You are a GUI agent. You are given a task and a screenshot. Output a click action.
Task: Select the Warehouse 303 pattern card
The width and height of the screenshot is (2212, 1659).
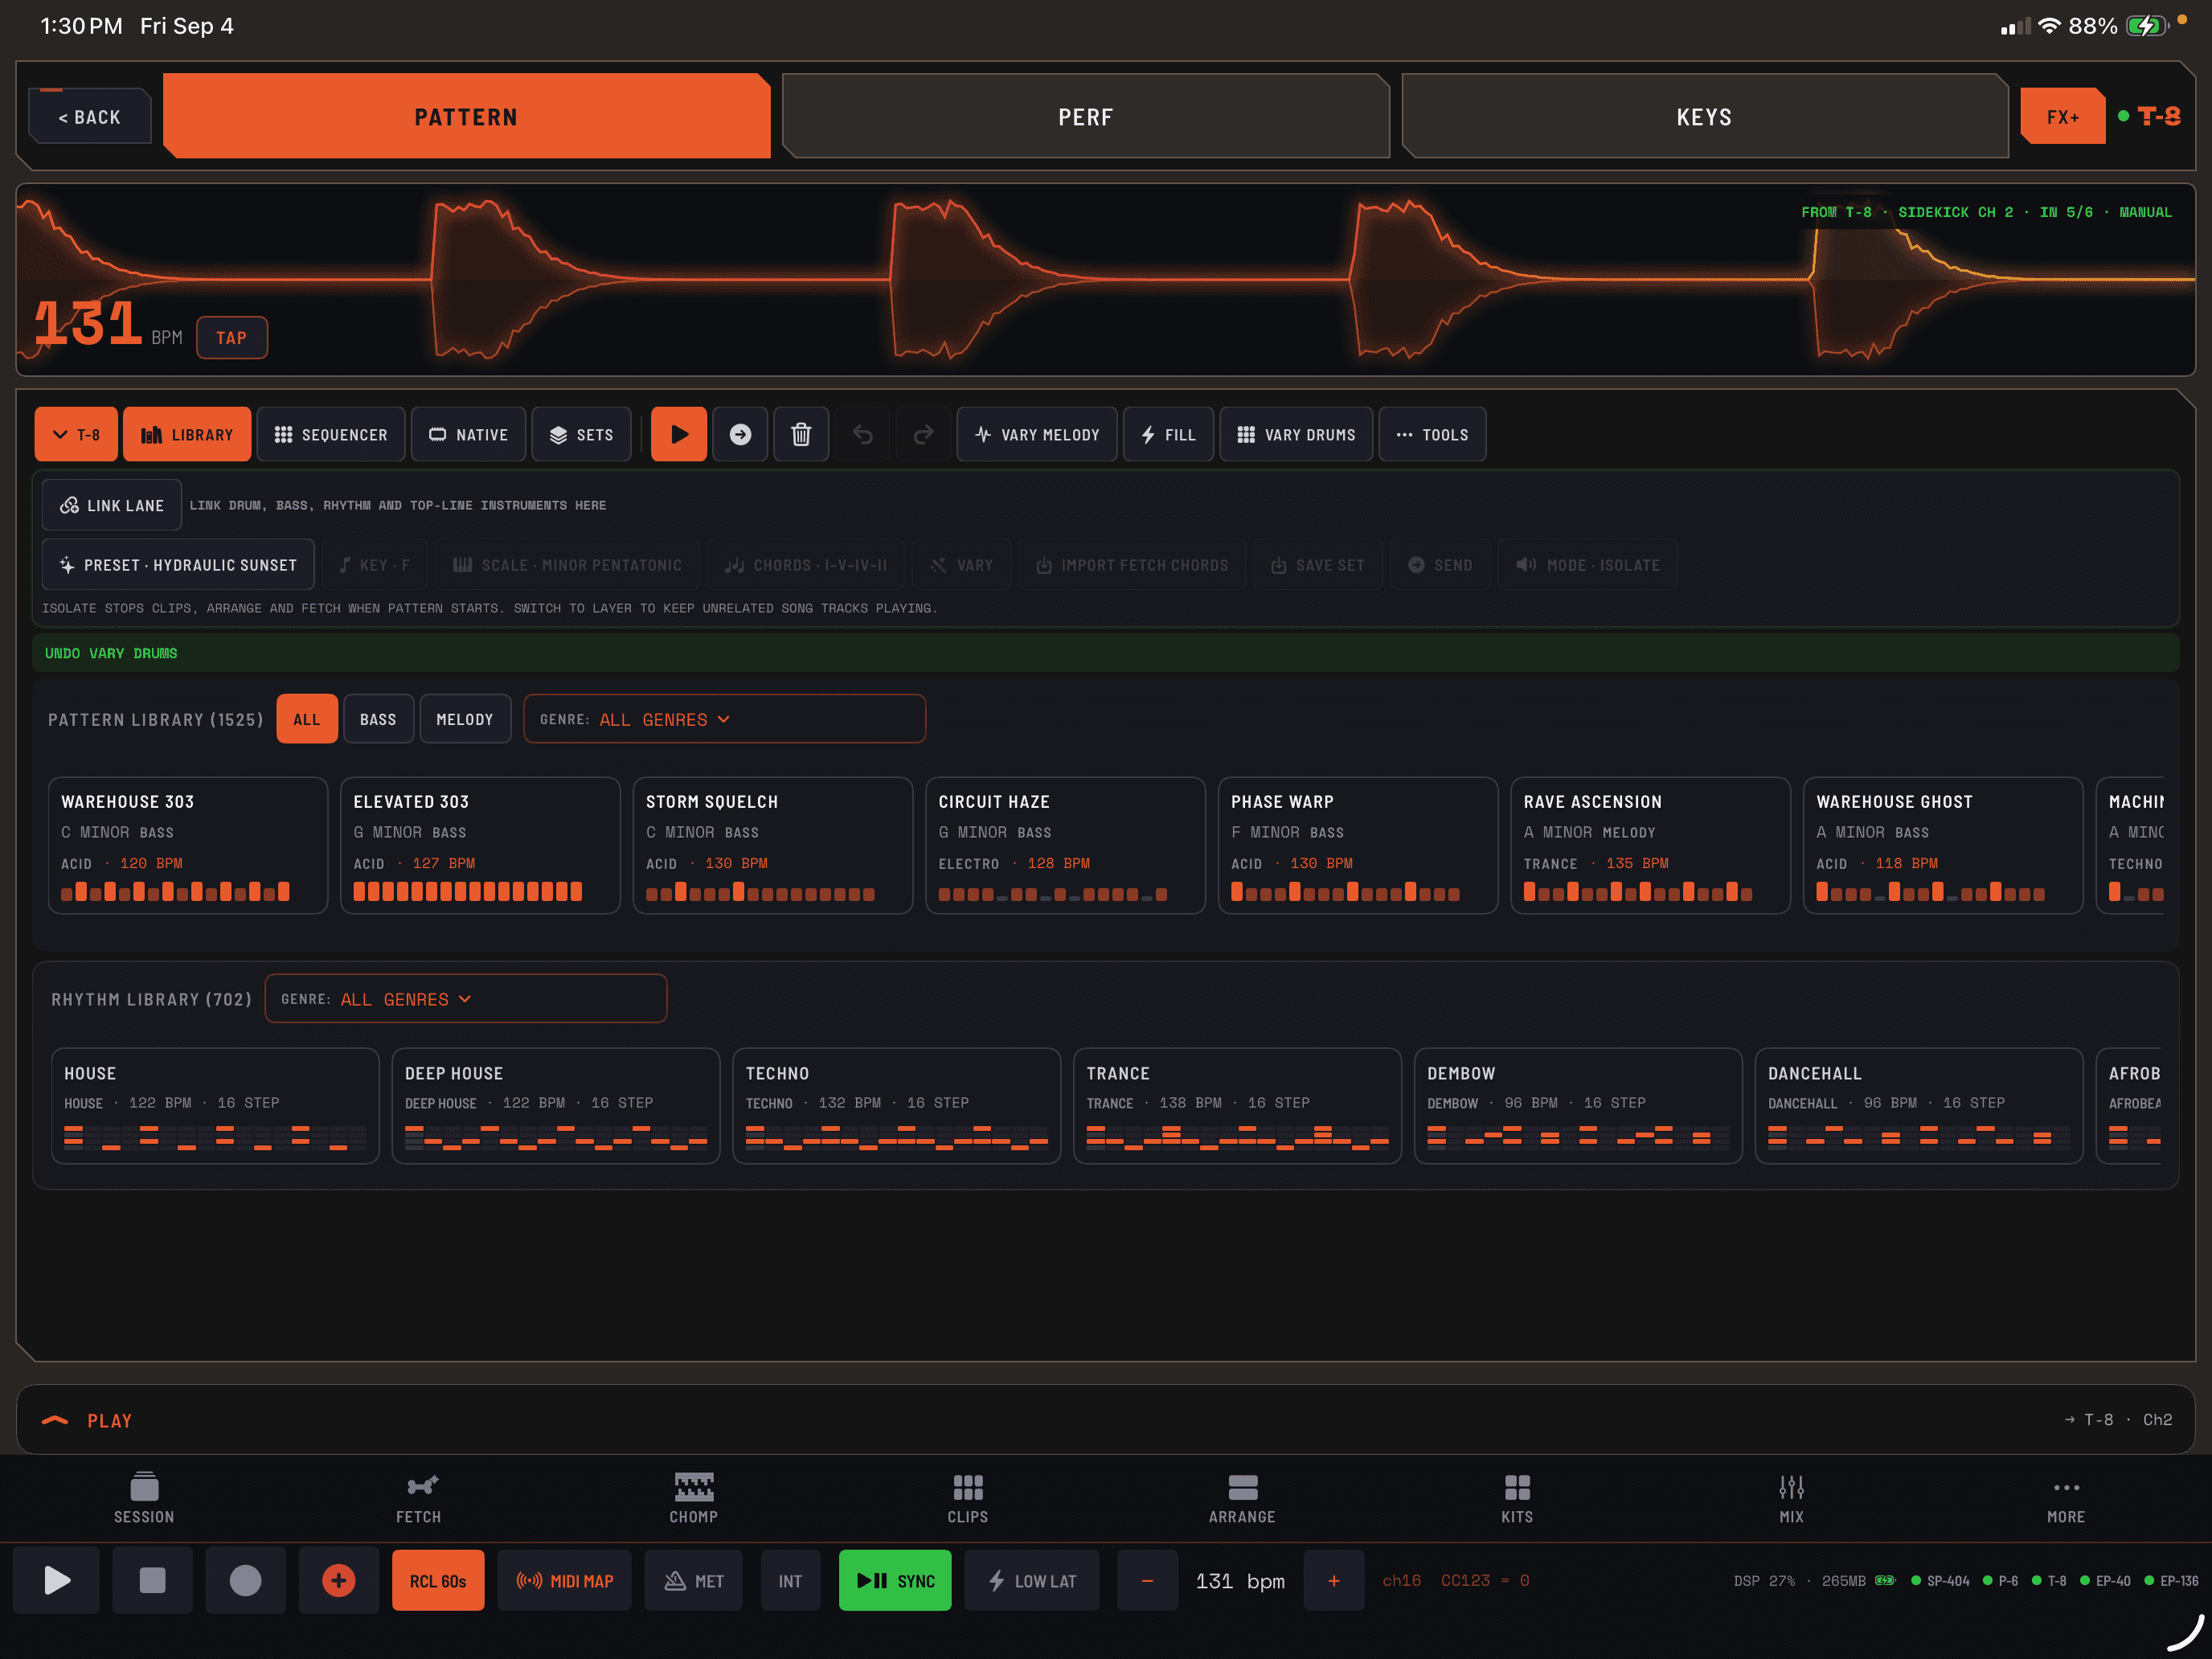click(x=188, y=845)
